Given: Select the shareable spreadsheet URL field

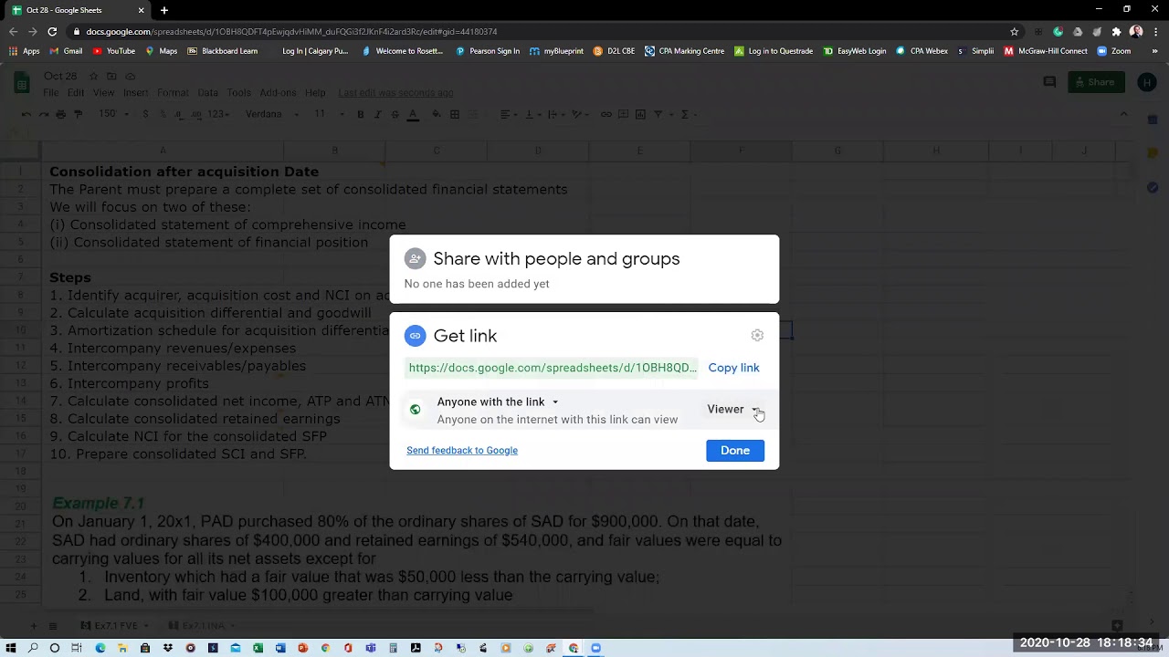Looking at the screenshot, I should (x=553, y=368).
